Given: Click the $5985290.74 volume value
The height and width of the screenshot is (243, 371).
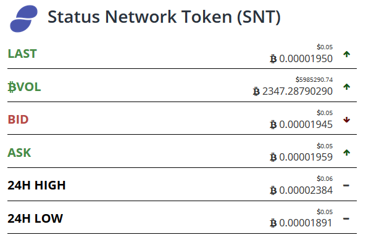Looking at the screenshot, I should pyautogui.click(x=314, y=79).
